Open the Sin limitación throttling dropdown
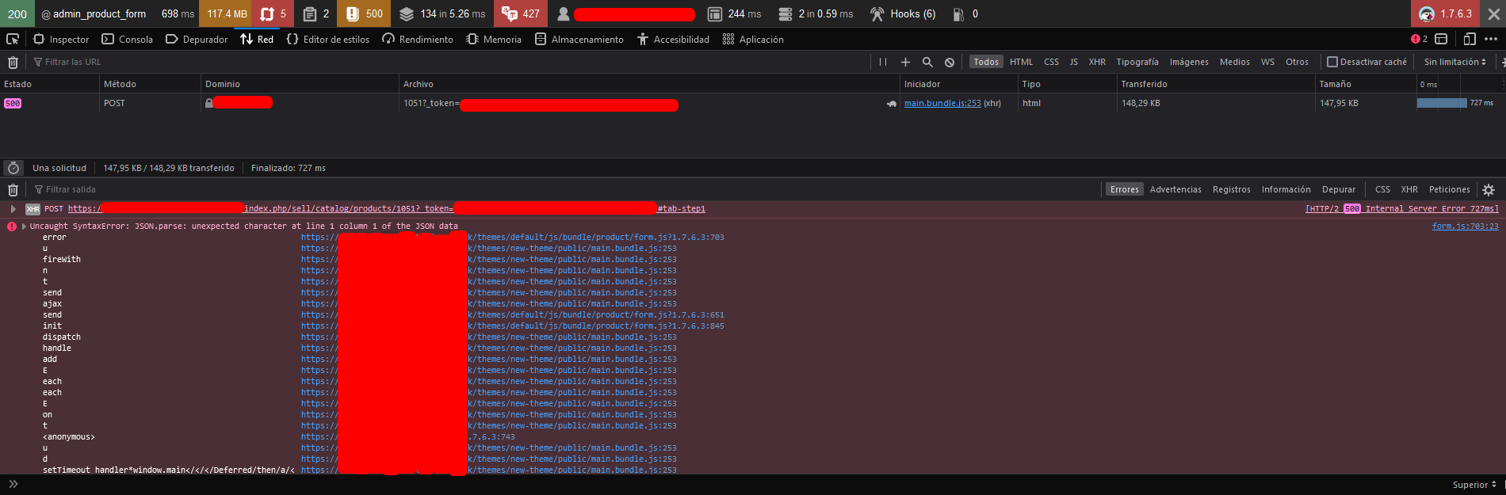1506x495 pixels. (1454, 62)
